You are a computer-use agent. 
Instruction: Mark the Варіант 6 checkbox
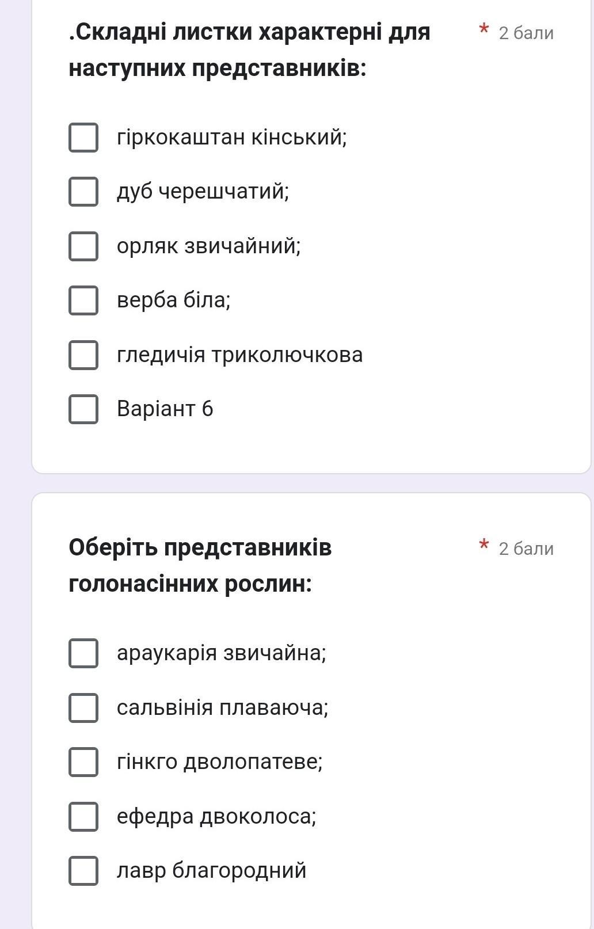click(x=83, y=409)
